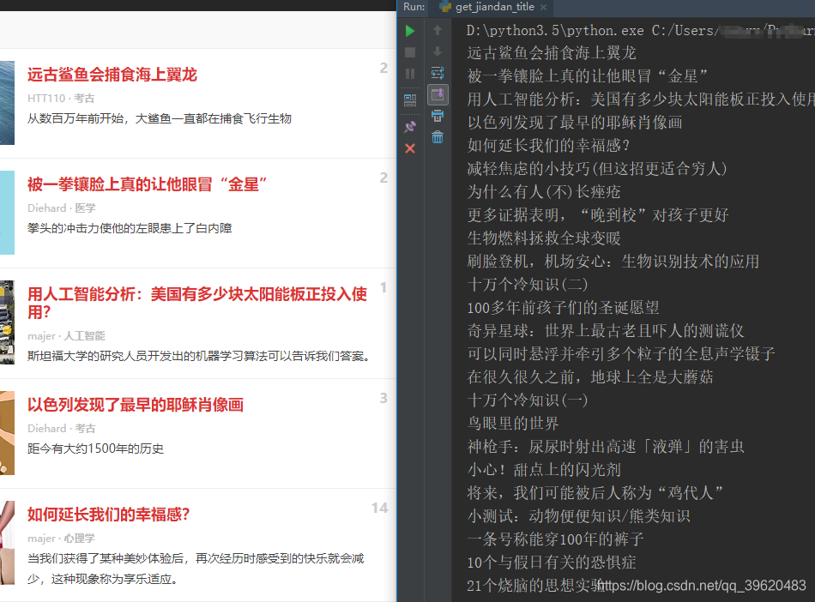Click the Restore Layout icon
815x602 pixels.
[410, 99]
